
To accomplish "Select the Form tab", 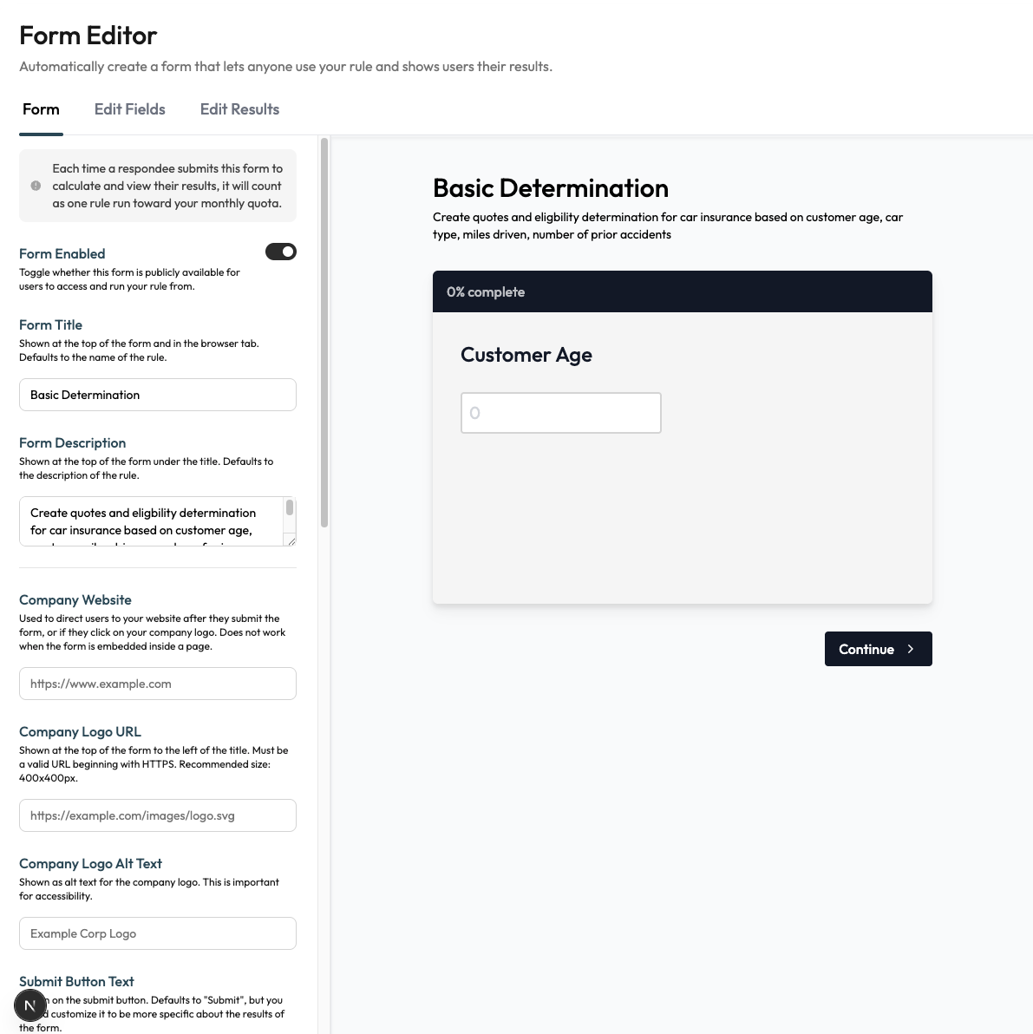I will (40, 109).
